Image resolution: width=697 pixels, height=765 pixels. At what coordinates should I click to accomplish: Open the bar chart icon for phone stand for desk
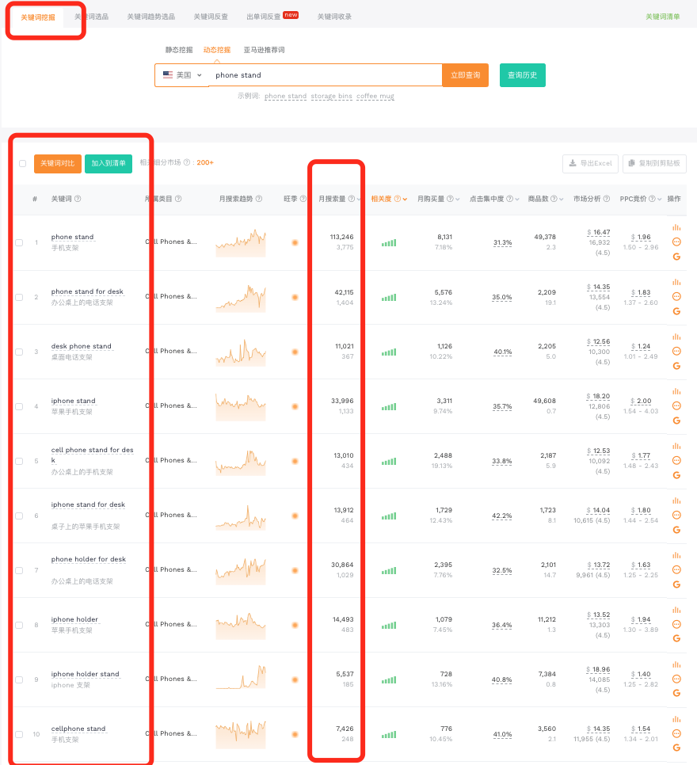coord(676,282)
